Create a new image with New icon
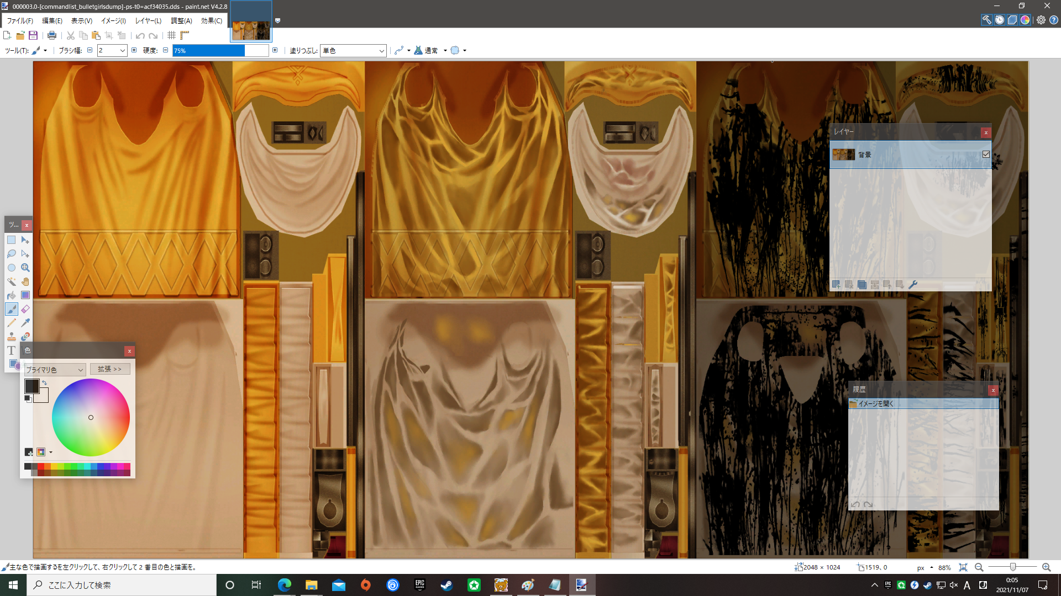Screen dimensions: 1061x596 pyautogui.click(x=7, y=35)
